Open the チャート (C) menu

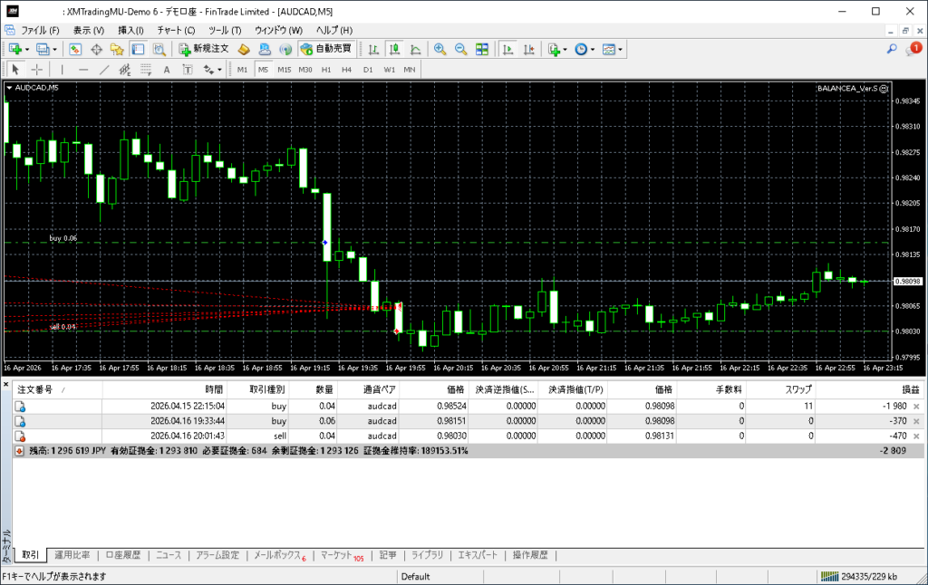pyautogui.click(x=176, y=30)
